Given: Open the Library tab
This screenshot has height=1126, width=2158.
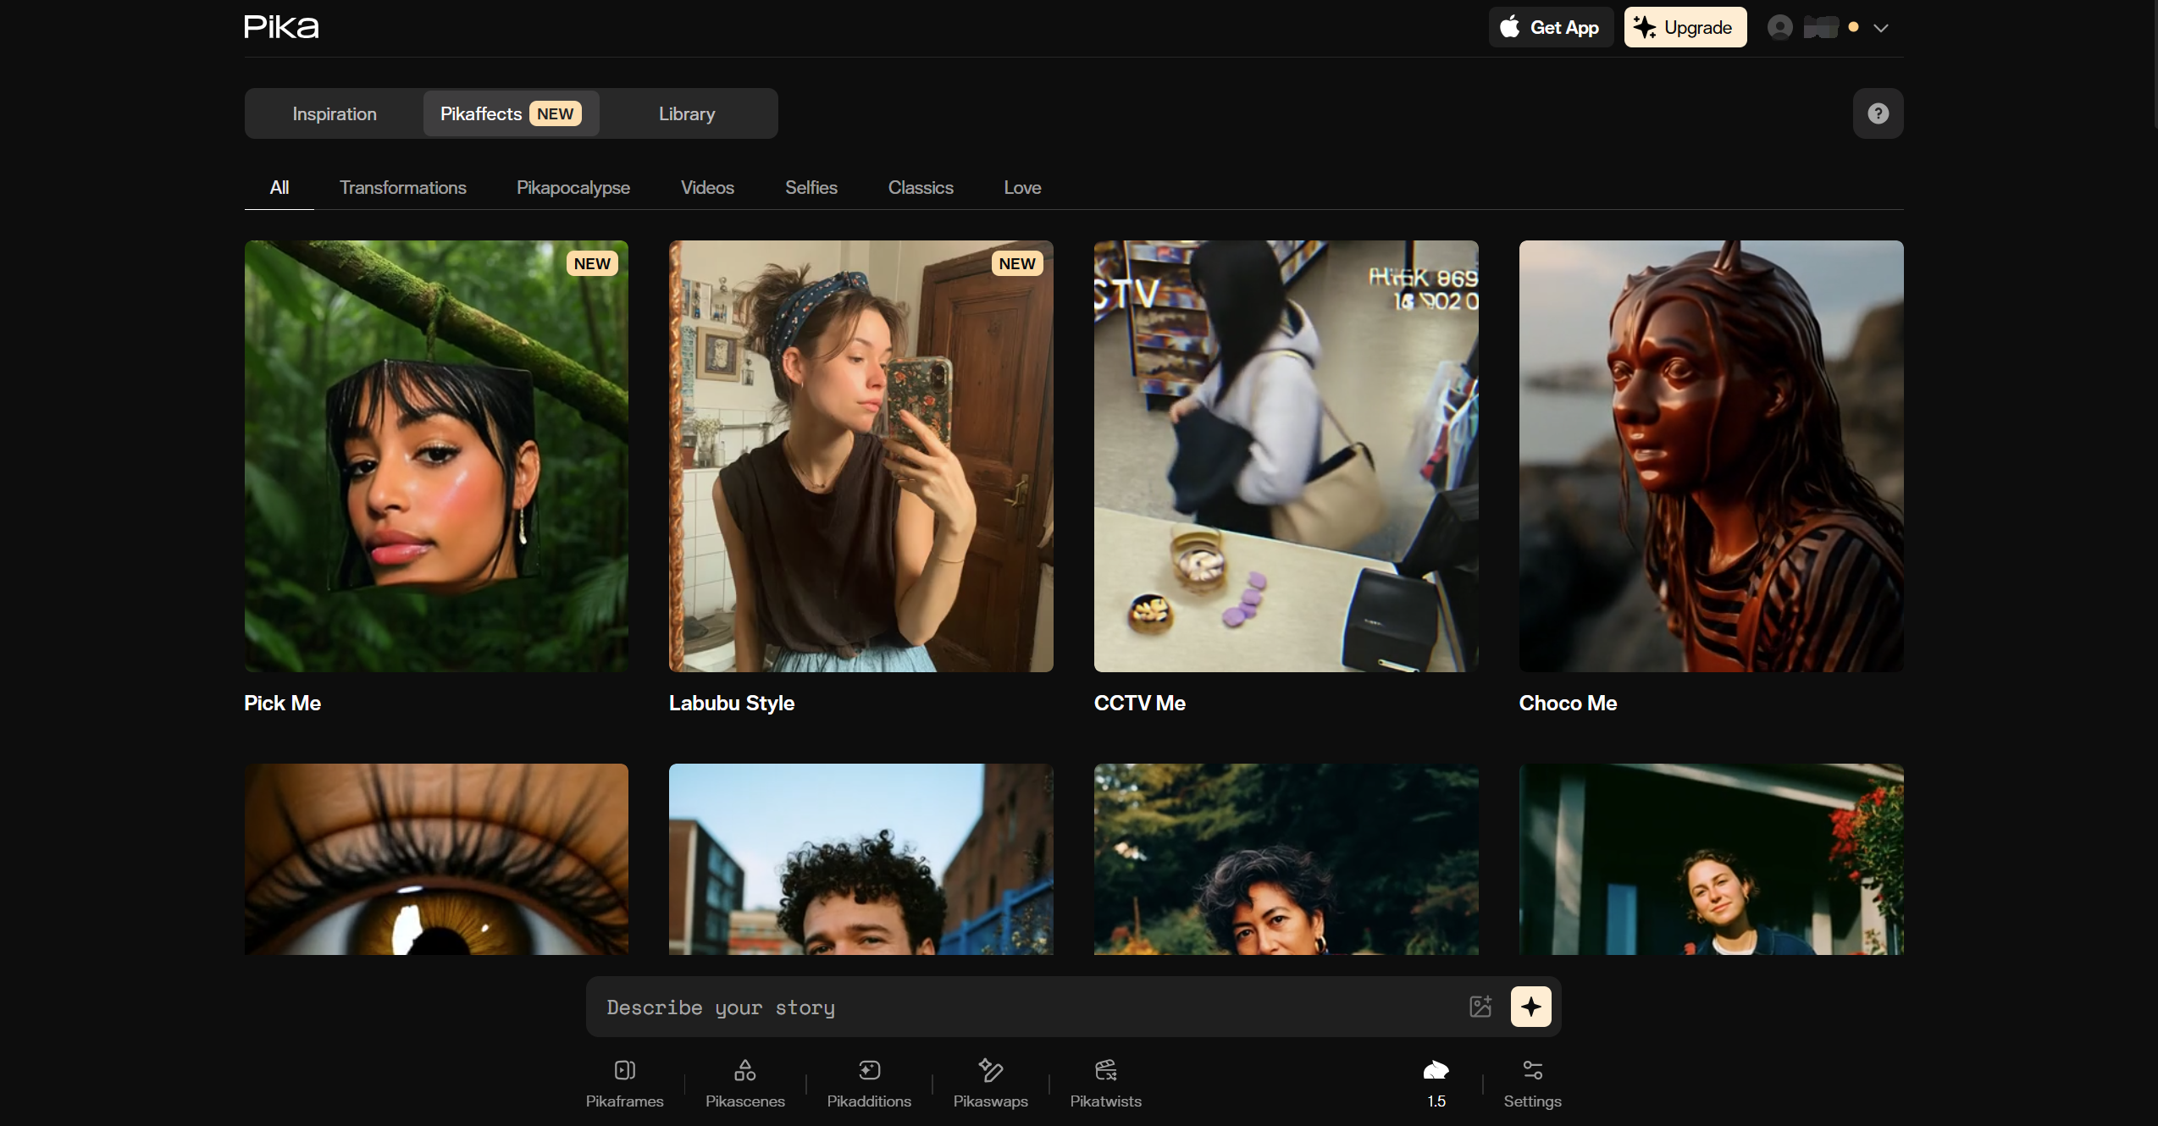Looking at the screenshot, I should 687,113.
